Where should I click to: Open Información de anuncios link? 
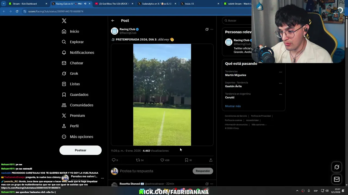(x=236, y=125)
